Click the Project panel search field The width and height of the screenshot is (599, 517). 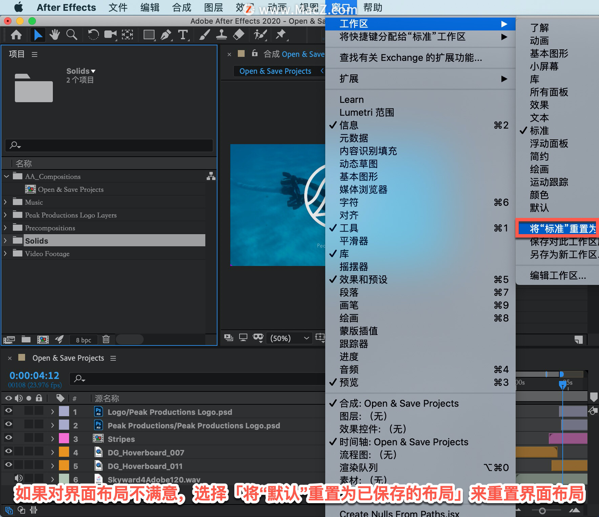(109, 145)
